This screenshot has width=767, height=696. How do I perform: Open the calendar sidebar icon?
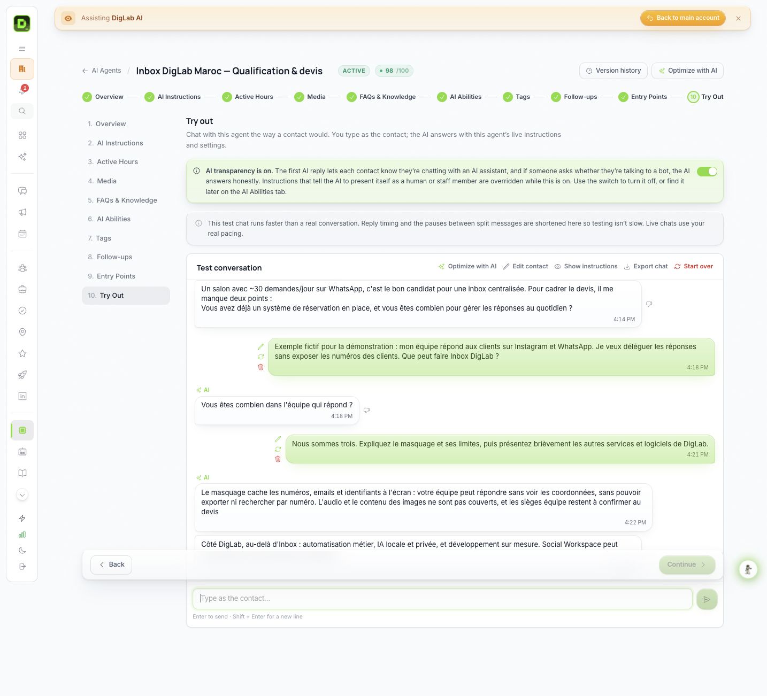coord(22,234)
